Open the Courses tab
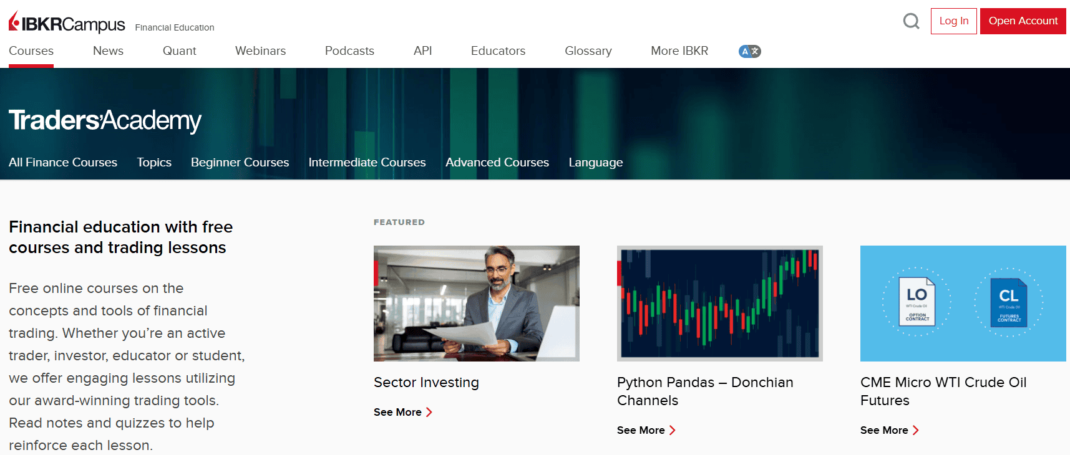Screen dimensions: 1070x455 (31, 51)
